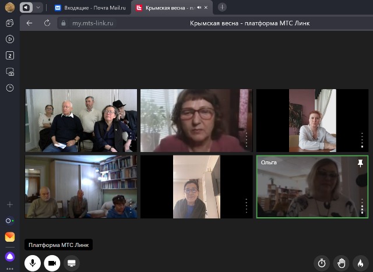The width and height of the screenshot is (373, 272).
Task: Click the page title Крымская весна - платформа МТС Линк
Action: [249, 23]
